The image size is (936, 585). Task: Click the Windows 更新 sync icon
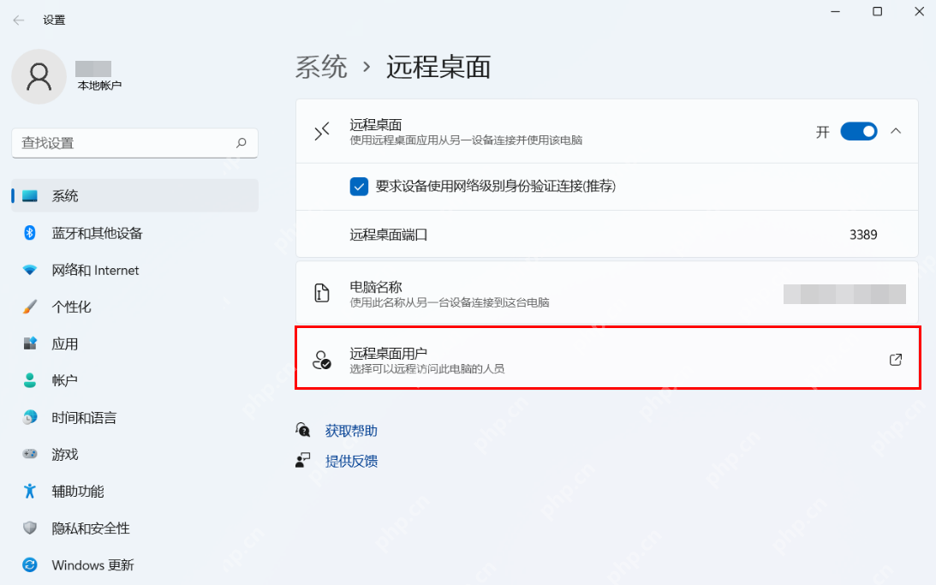30,564
